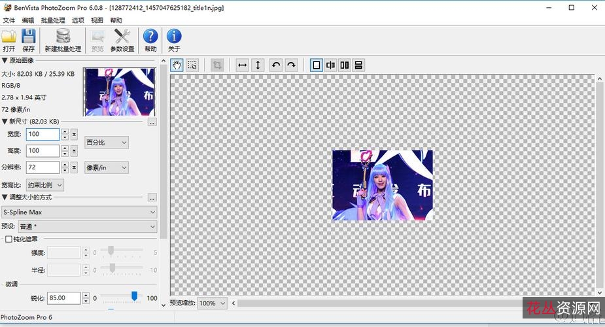Screen dimensions: 605x327
Task: Switch to single preview view mode
Action: pos(317,65)
